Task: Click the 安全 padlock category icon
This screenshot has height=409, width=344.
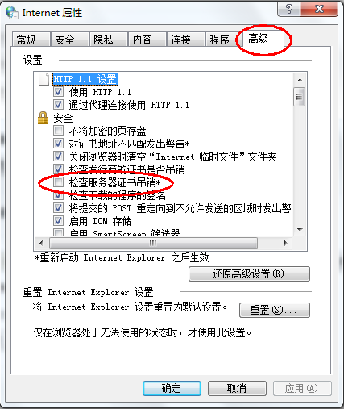Action: tap(43, 118)
